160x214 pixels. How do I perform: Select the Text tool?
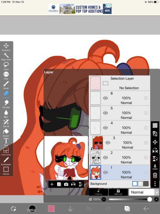6,142
